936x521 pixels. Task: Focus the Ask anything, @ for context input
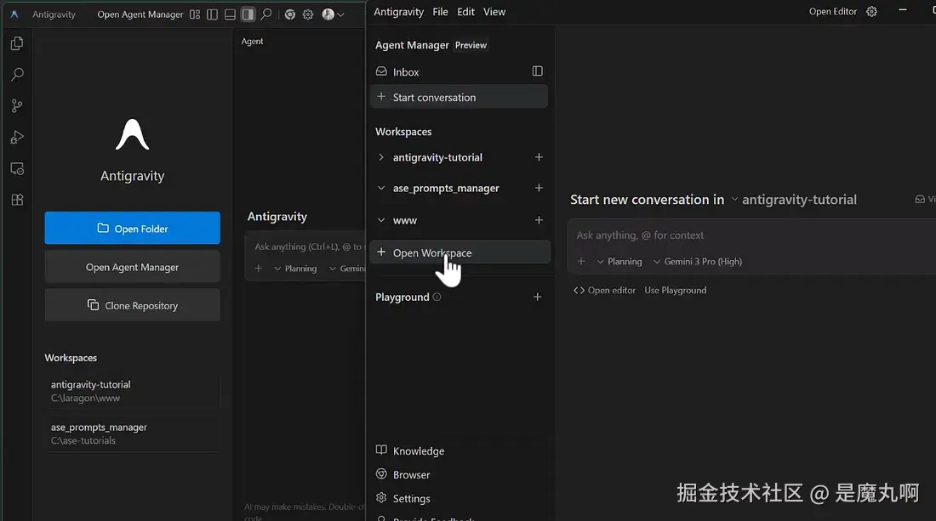point(752,235)
